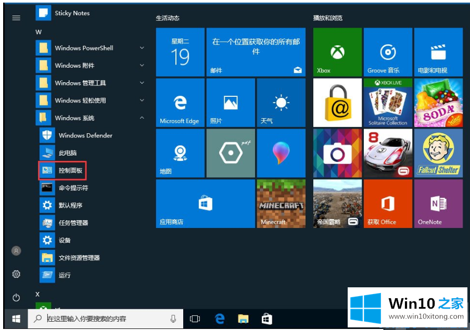Open the Xbox tile
The height and width of the screenshot is (330, 470).
[x=337, y=52]
